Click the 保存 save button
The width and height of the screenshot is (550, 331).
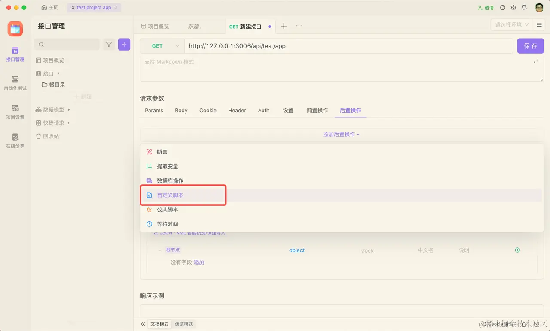coord(531,46)
